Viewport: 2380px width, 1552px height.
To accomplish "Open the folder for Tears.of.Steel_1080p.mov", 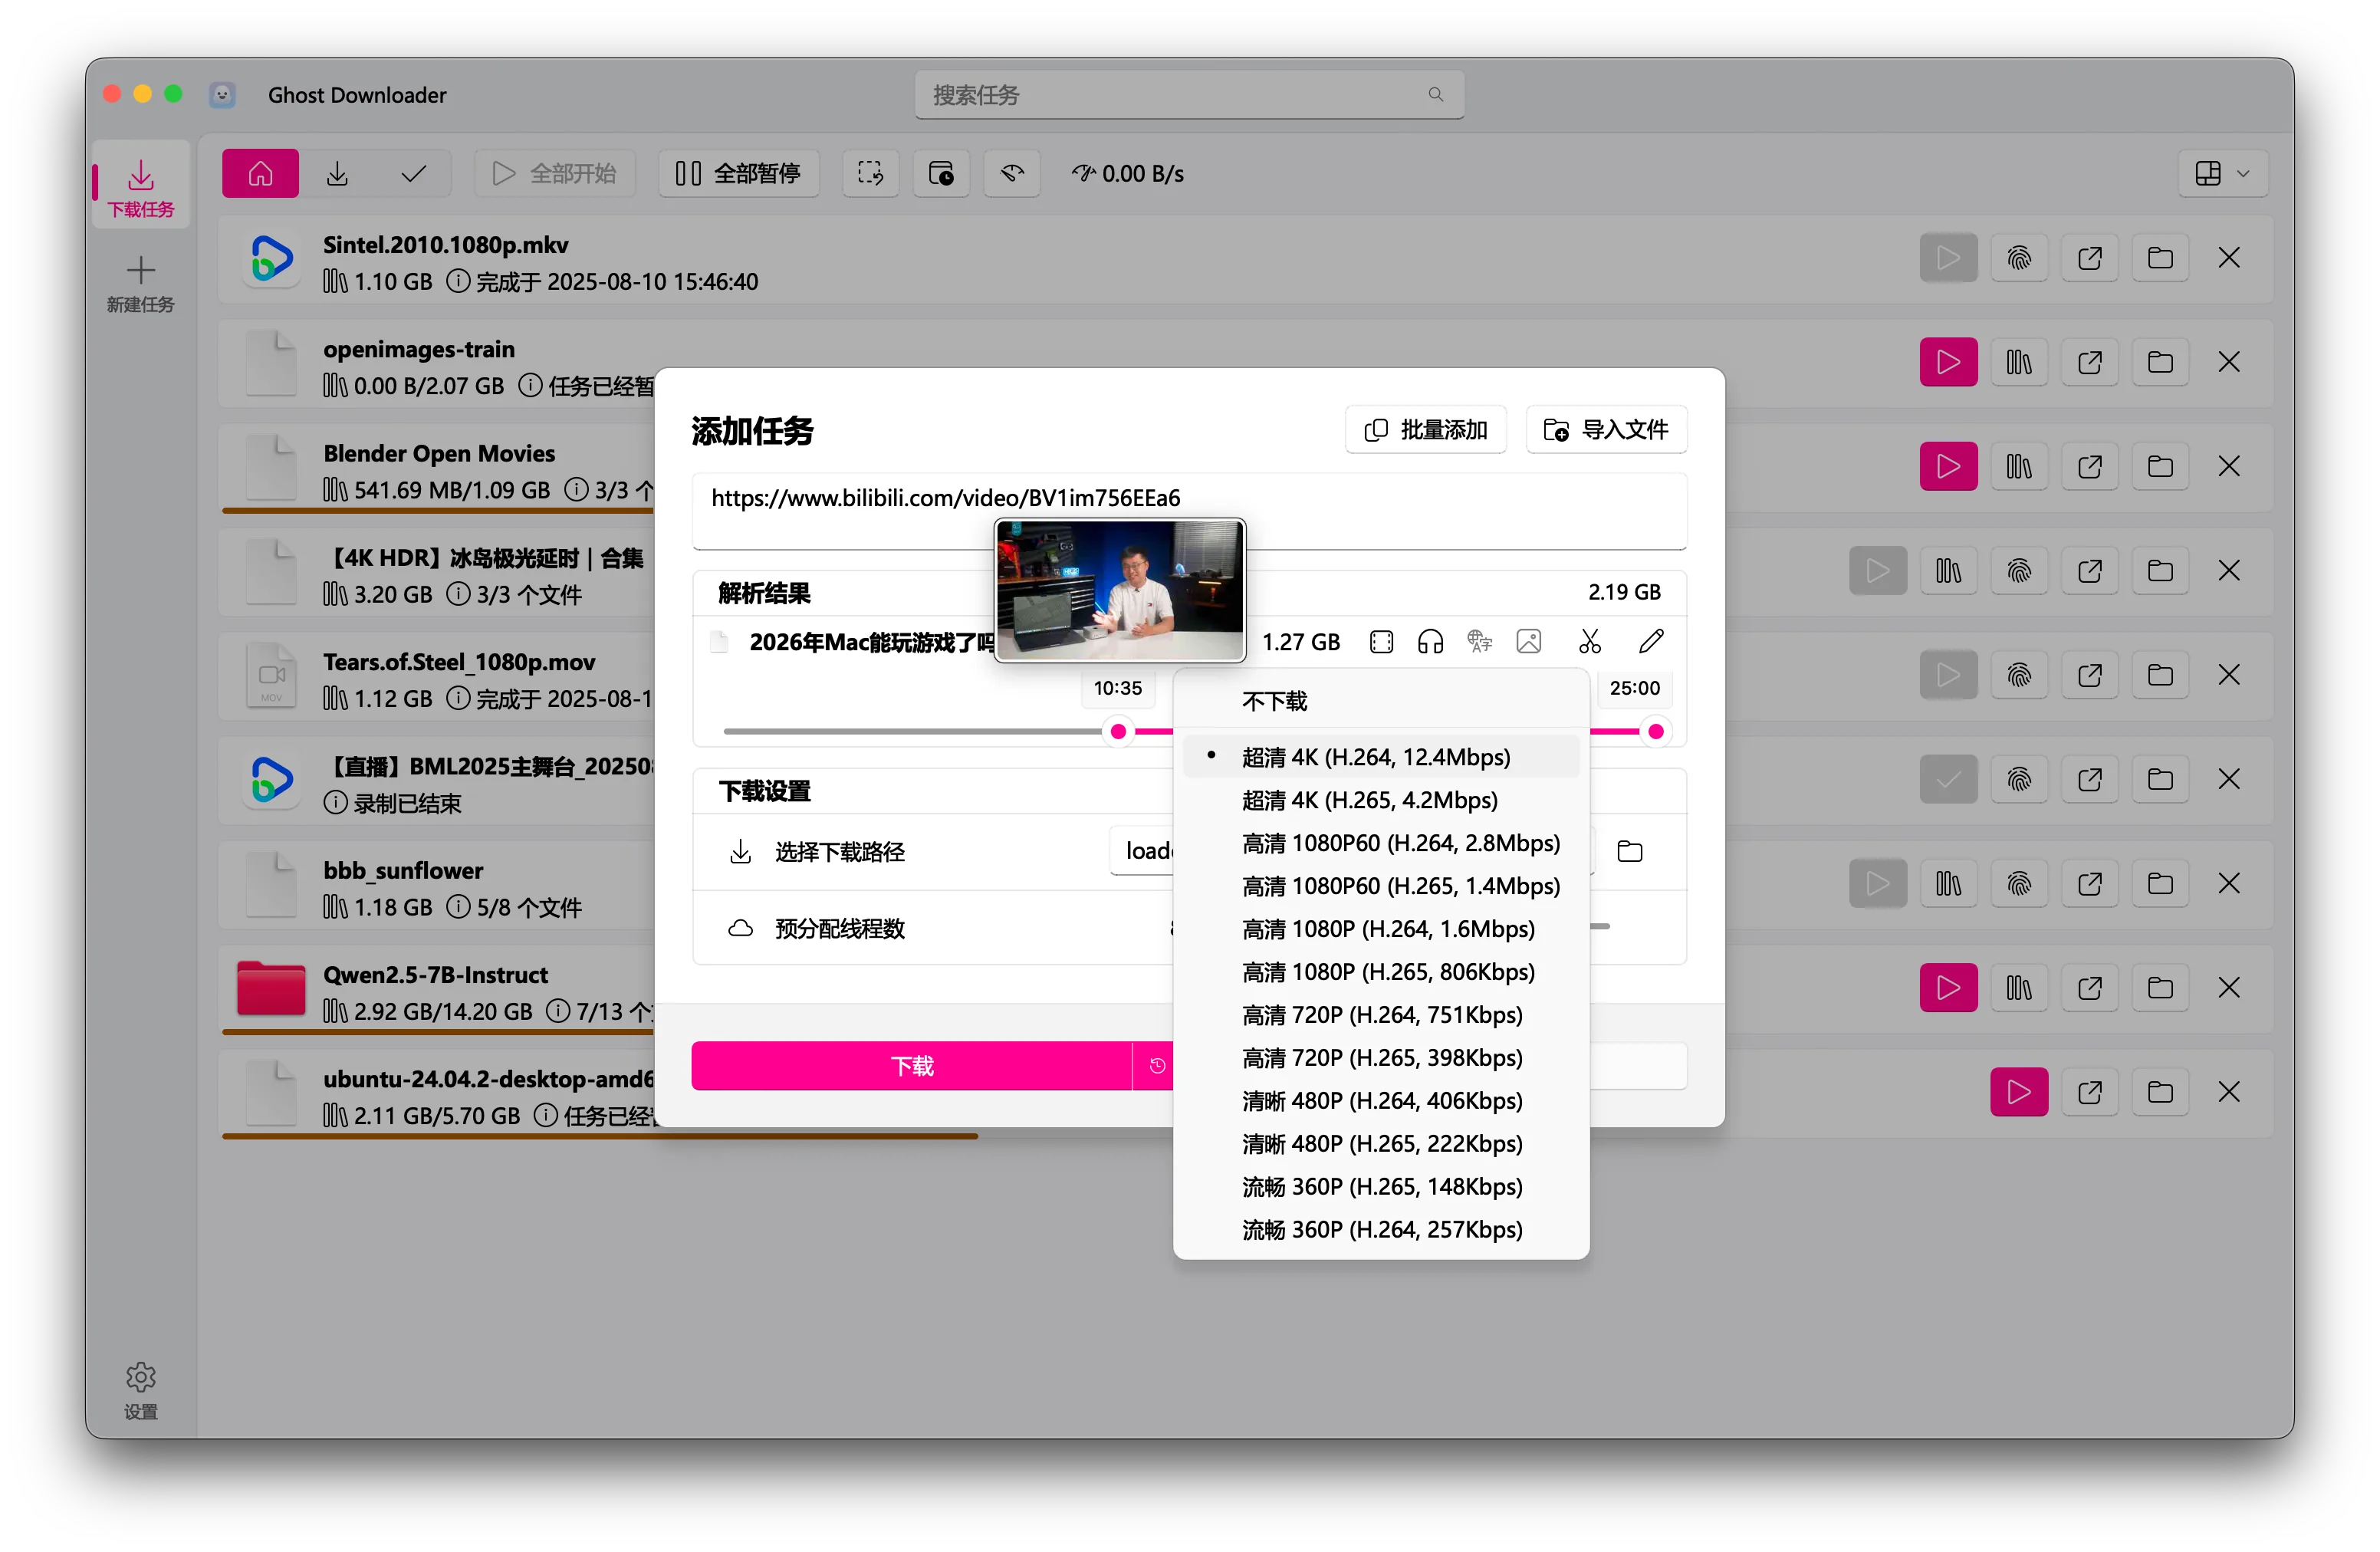I will [x=2160, y=675].
